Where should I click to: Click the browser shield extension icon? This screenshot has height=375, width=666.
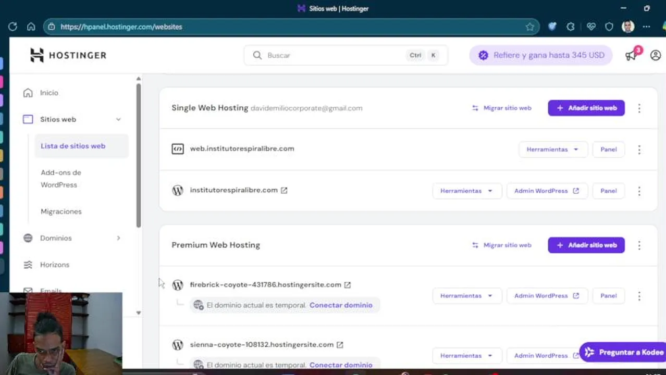pyautogui.click(x=609, y=27)
